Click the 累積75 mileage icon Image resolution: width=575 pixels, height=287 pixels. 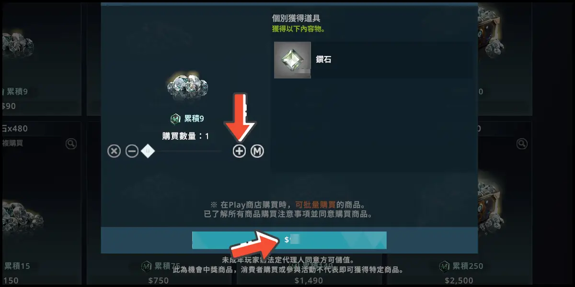click(x=147, y=266)
